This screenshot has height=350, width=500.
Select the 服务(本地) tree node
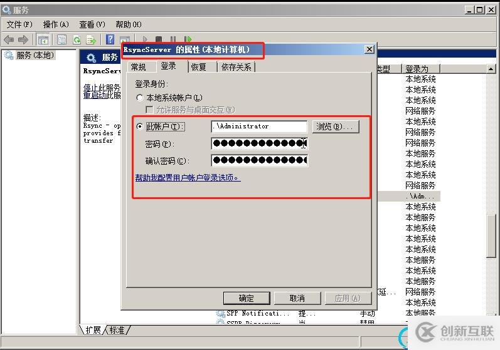[x=35, y=55]
